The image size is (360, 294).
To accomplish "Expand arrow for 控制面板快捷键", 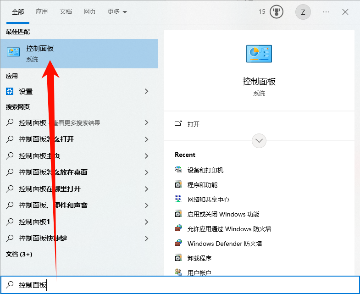I will click(x=146, y=239).
